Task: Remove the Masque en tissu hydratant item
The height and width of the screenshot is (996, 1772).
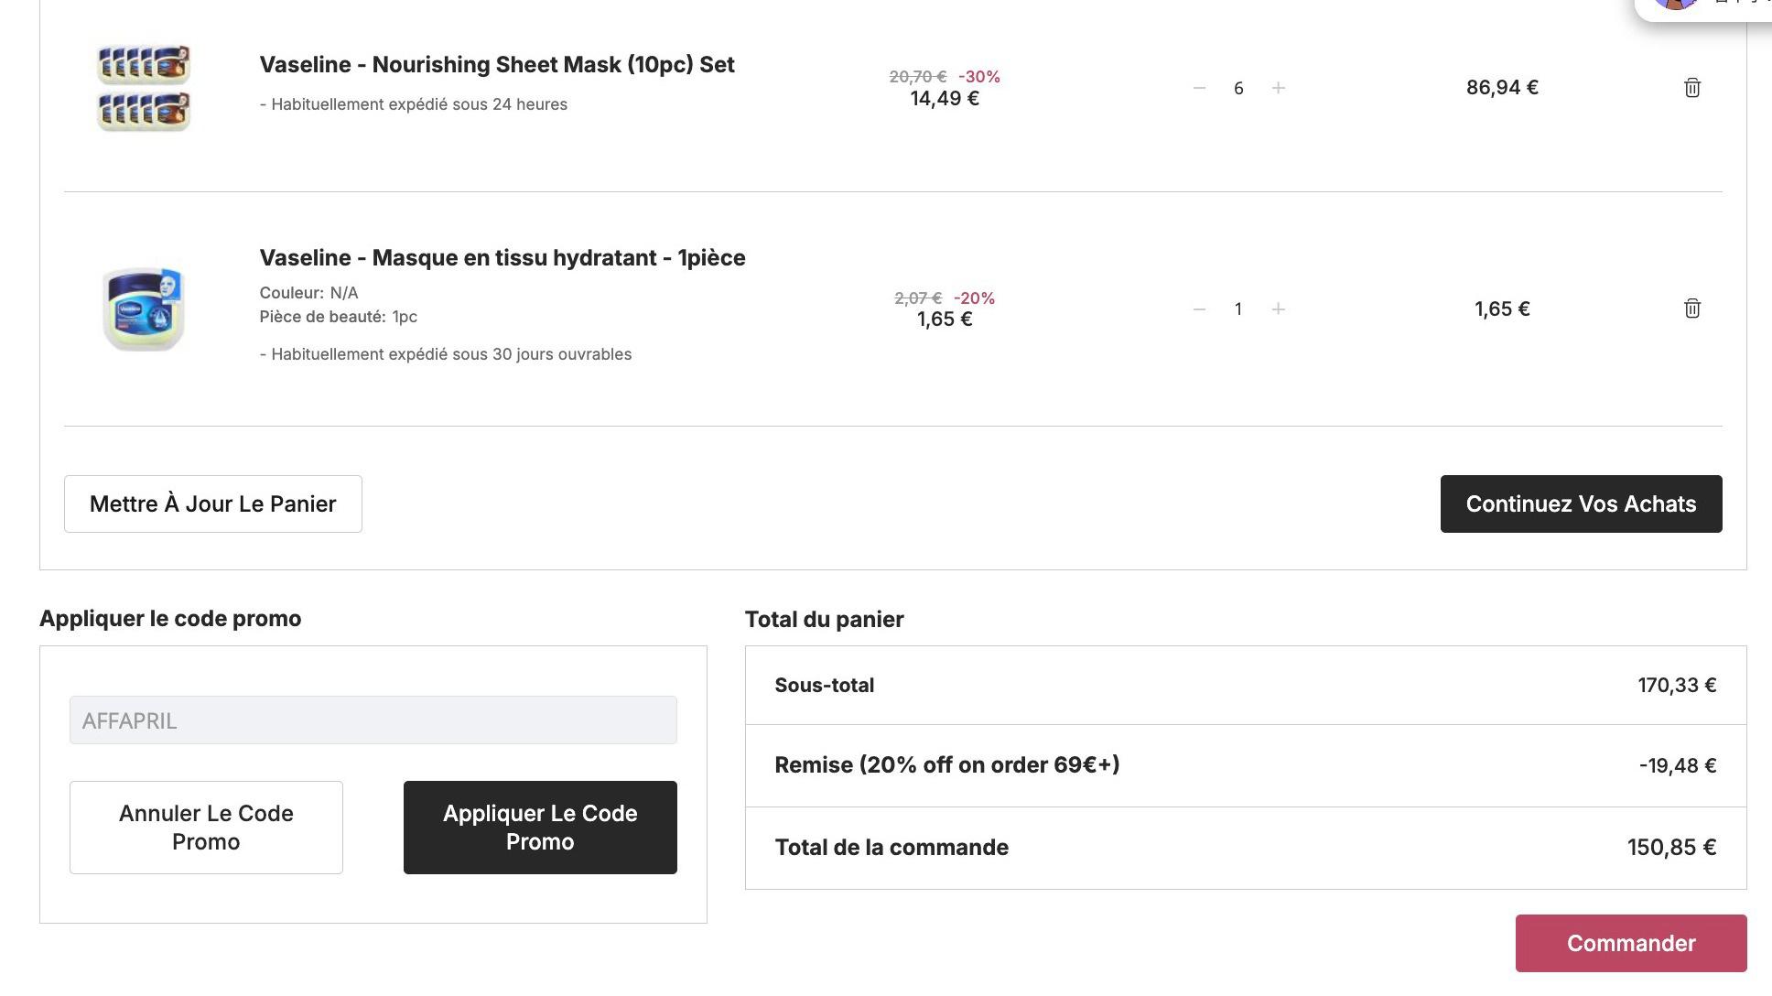Action: [1691, 309]
